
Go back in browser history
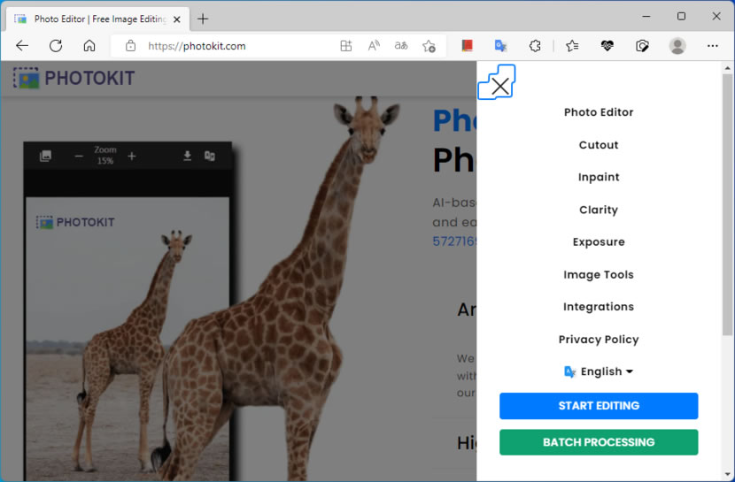pos(22,46)
